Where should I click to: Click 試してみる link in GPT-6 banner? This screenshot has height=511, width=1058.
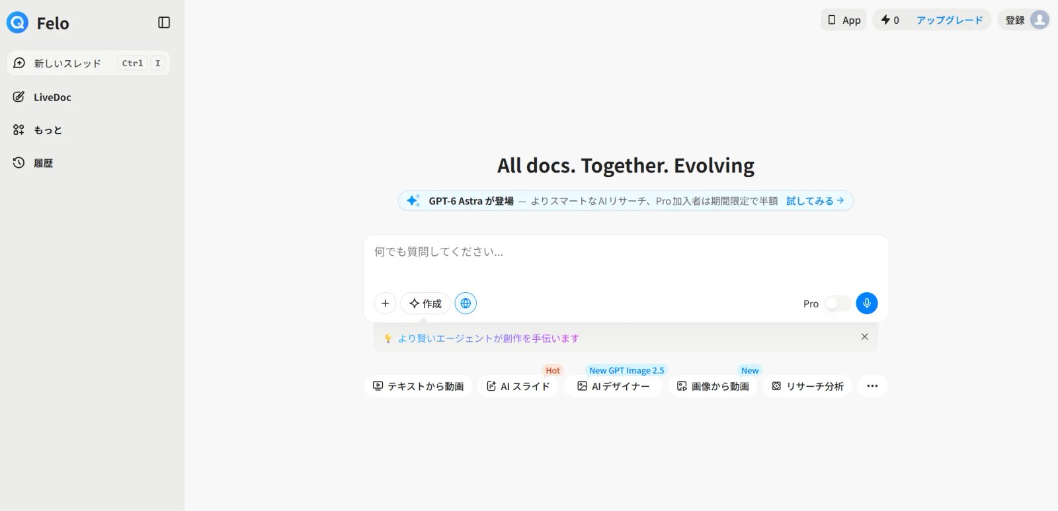815,201
